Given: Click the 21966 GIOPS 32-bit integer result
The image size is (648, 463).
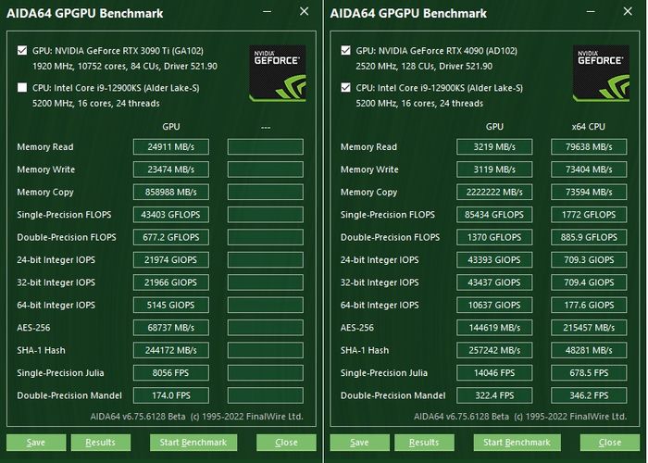Looking at the screenshot, I should pos(171,282).
